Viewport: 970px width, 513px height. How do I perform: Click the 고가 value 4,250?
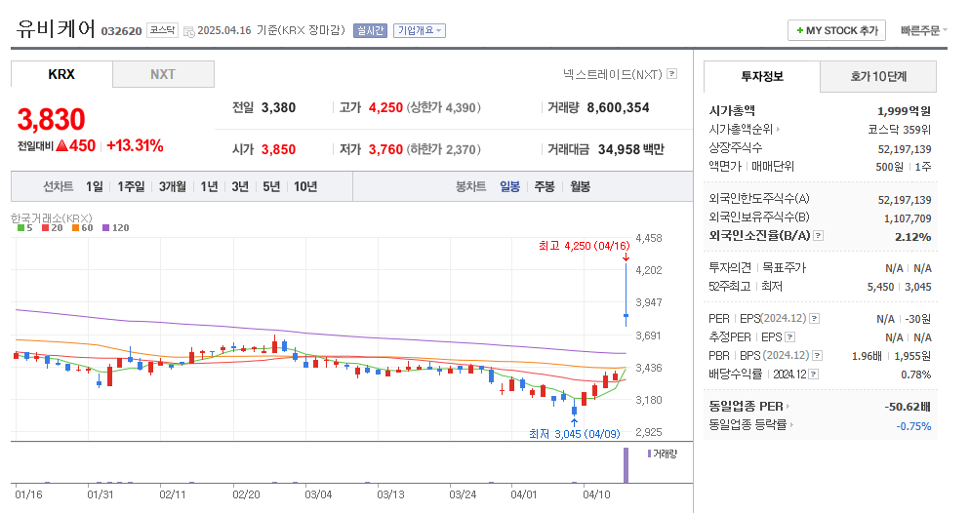click(x=386, y=107)
